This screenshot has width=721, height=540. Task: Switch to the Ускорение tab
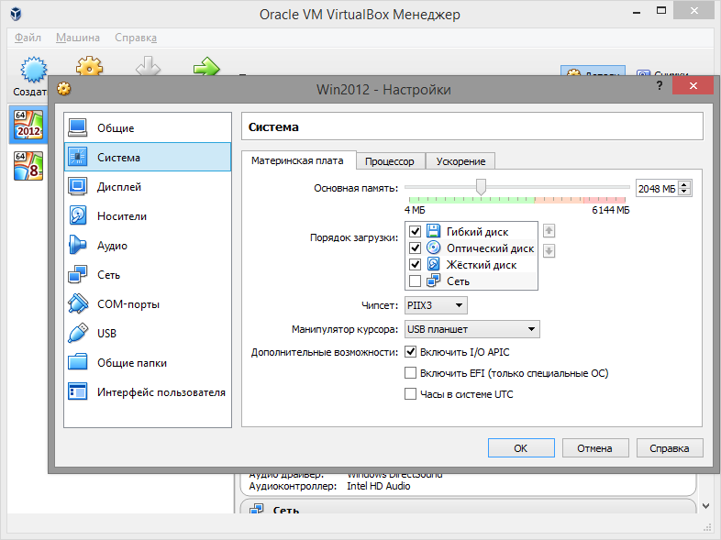(460, 161)
